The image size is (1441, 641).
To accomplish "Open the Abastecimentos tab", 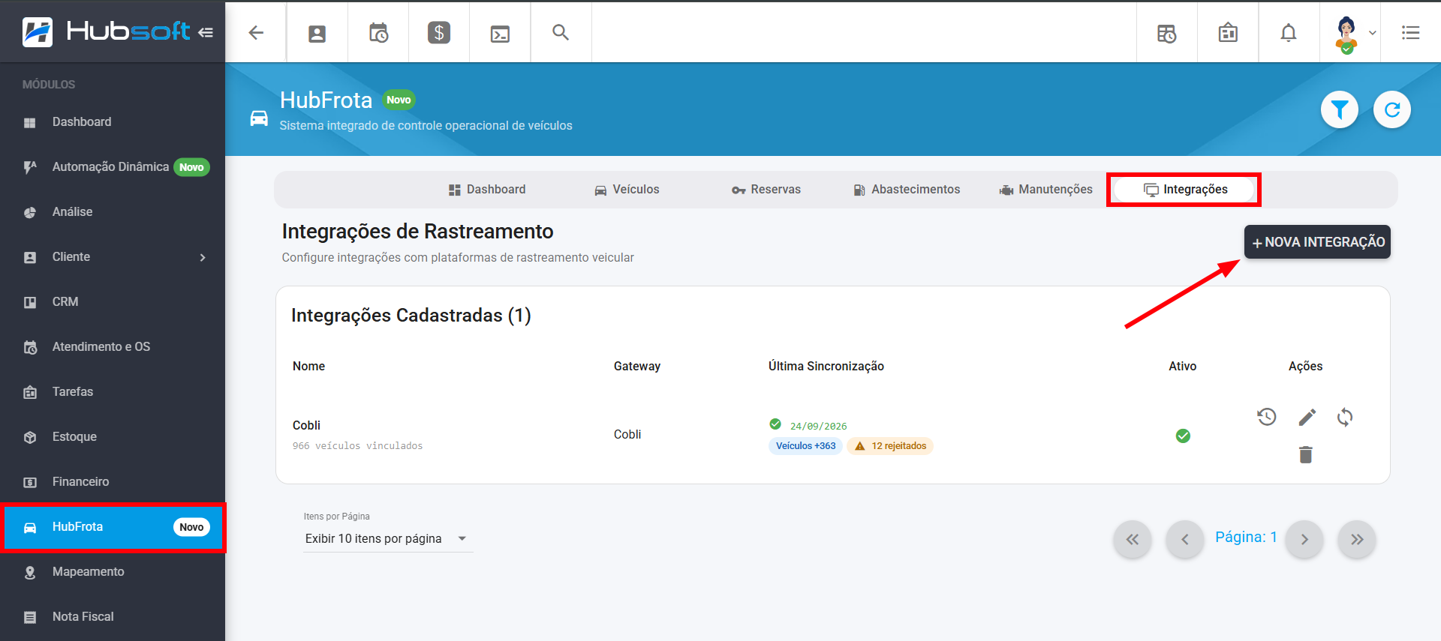I will coord(907,190).
